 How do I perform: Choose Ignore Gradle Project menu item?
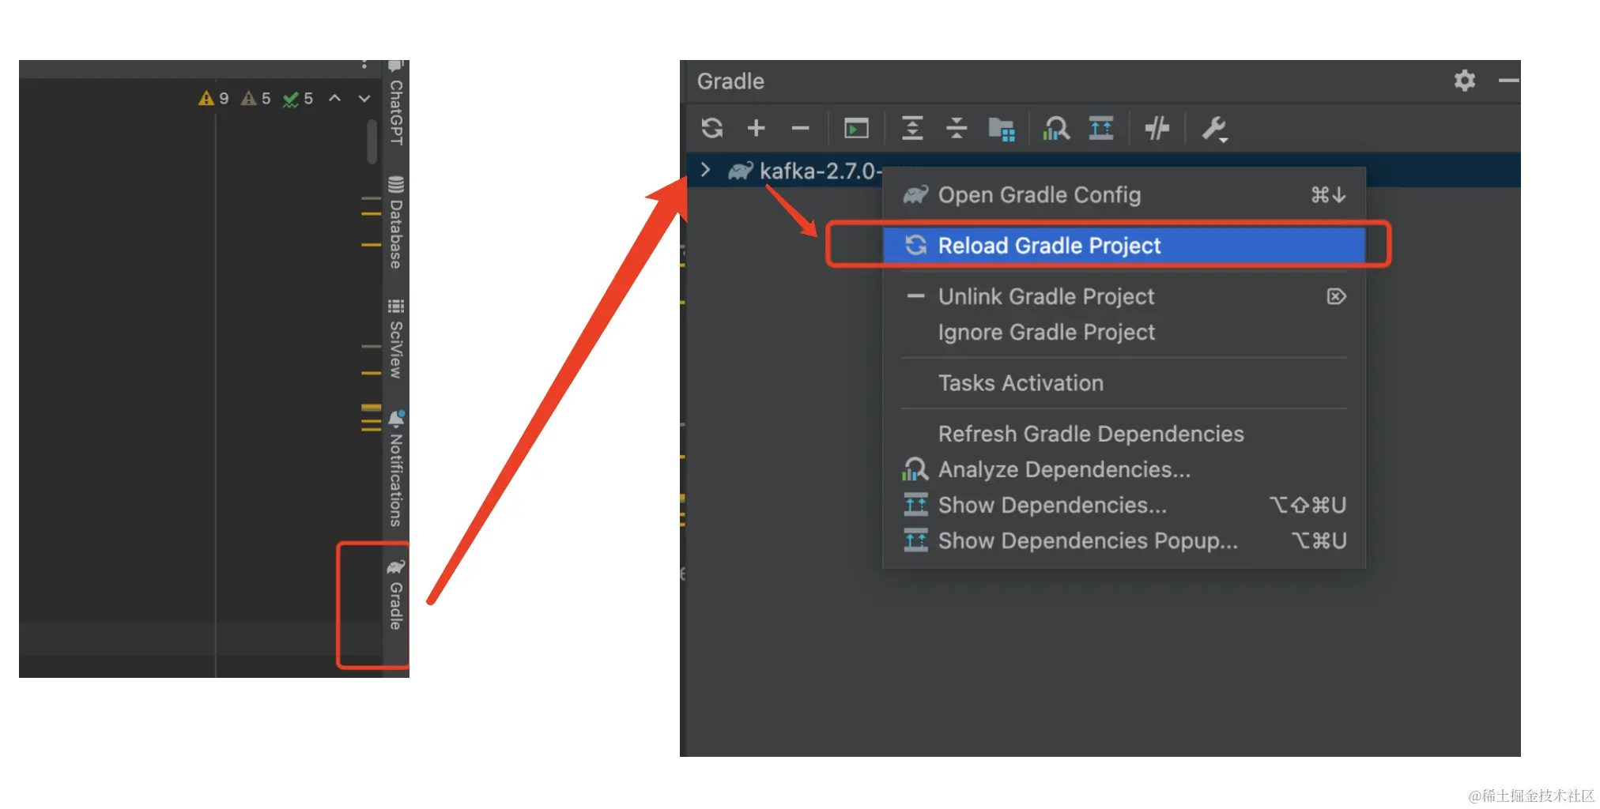click(1123, 332)
